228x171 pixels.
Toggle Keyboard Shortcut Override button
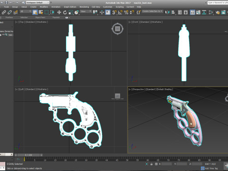108,12
